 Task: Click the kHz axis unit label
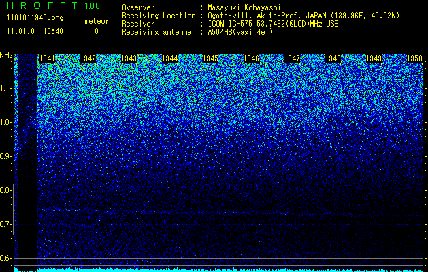click(x=6, y=55)
